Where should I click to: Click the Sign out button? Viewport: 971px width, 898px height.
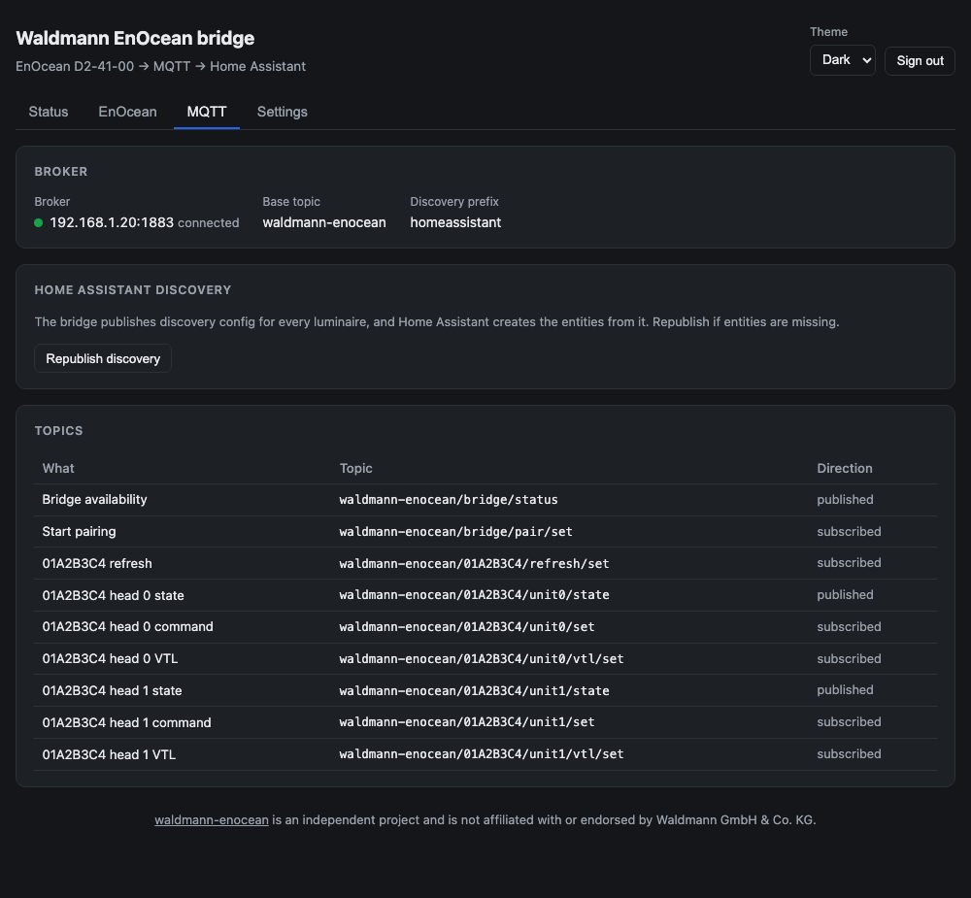tap(920, 61)
